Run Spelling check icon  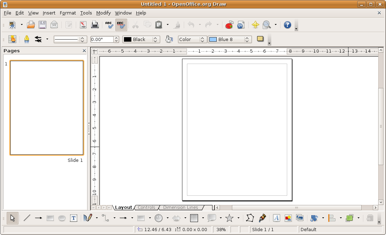pyautogui.click(x=109, y=25)
